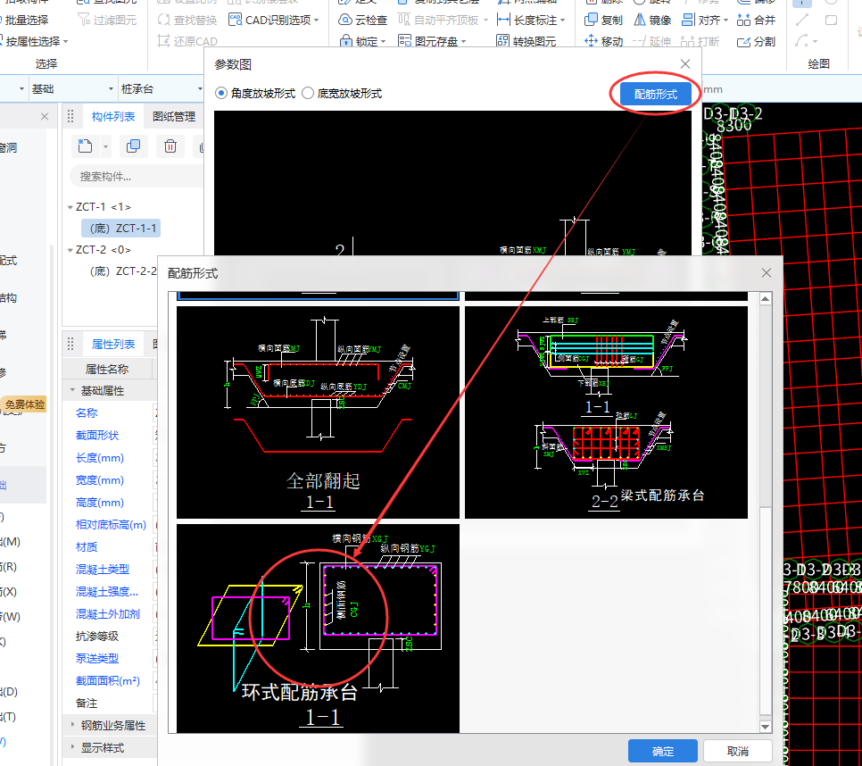
Task: Select the arc drawing tool in 绘图
Action: coord(801,41)
